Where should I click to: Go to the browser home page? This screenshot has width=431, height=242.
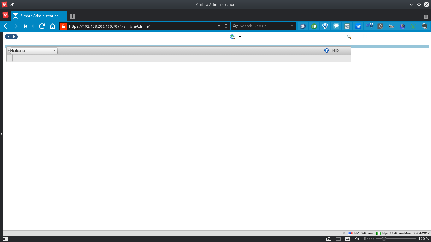pyautogui.click(x=53, y=26)
